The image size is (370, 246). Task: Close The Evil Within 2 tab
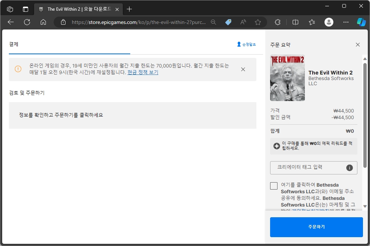pyautogui.click(x=117, y=10)
